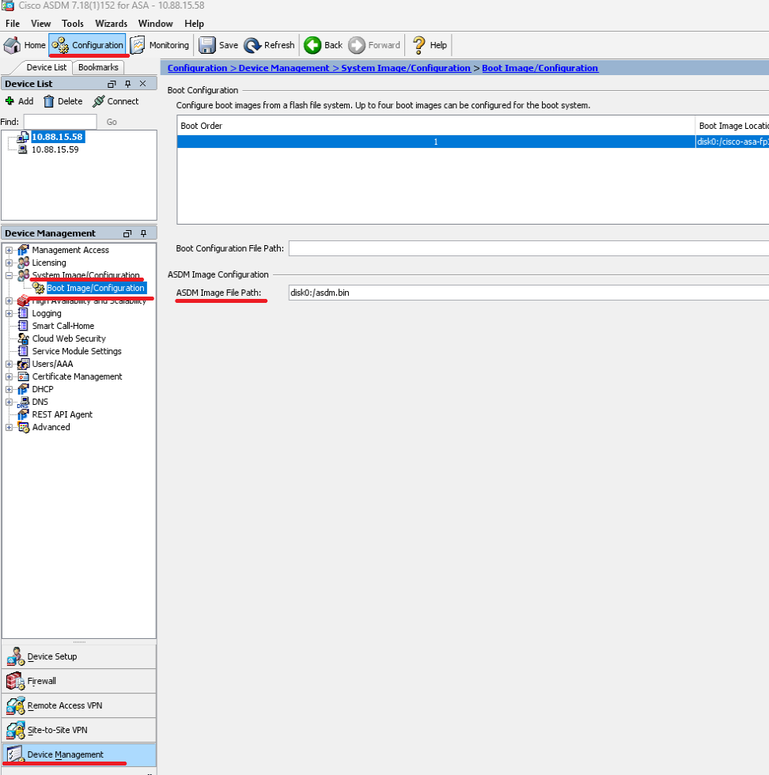Viewport: 769px width, 775px height.
Task: Click the grayed Forward arrow icon
Action: (x=357, y=45)
